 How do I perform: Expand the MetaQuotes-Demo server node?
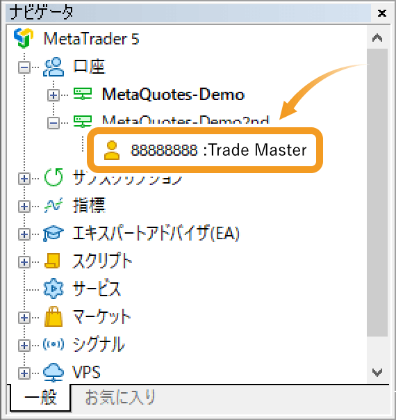tap(53, 95)
